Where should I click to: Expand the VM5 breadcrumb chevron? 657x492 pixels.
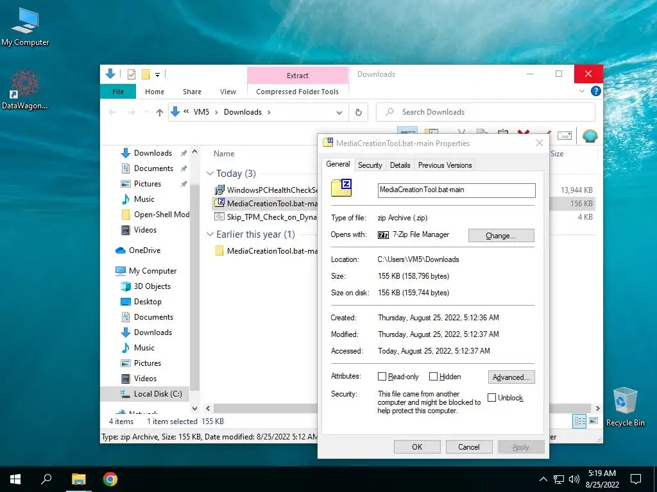click(x=216, y=112)
